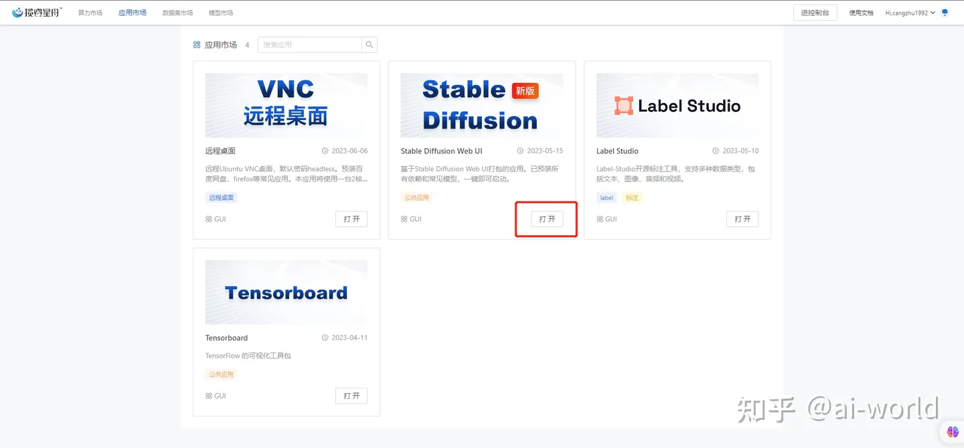The height and width of the screenshot is (448, 964).
Task: Launch Label Studio with its 打开 button
Action: [x=742, y=219]
